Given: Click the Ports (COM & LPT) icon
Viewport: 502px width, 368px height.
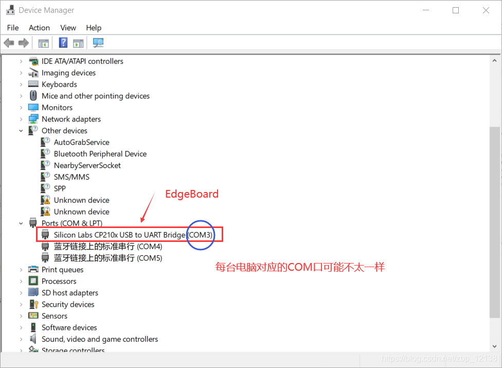Looking at the screenshot, I should [33, 222].
